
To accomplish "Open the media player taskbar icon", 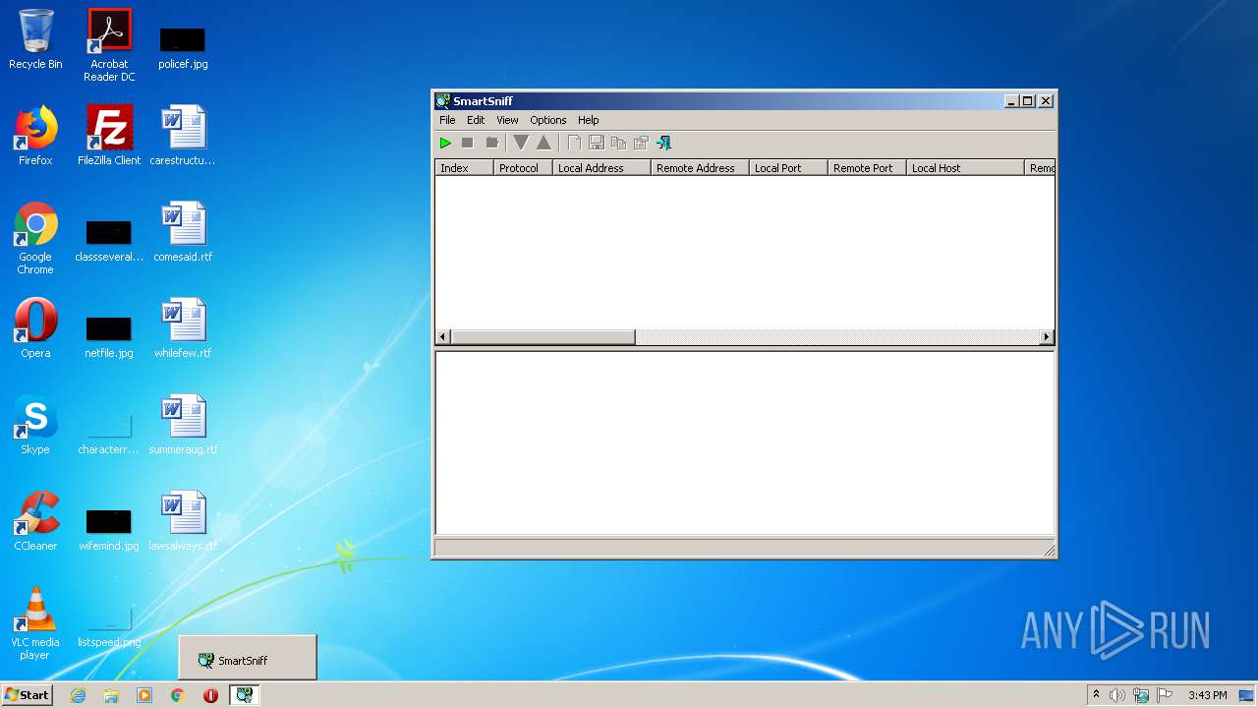I will tap(144, 695).
